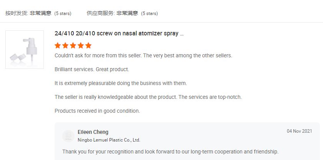Click the "Couldn't ask for more" review line
The width and height of the screenshot is (323, 160).
[143, 55]
